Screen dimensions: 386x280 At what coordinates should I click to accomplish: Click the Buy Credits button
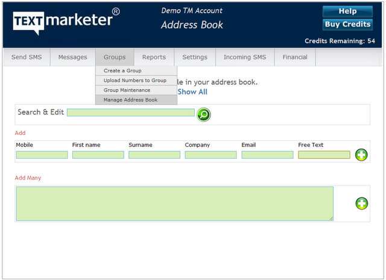click(x=347, y=25)
